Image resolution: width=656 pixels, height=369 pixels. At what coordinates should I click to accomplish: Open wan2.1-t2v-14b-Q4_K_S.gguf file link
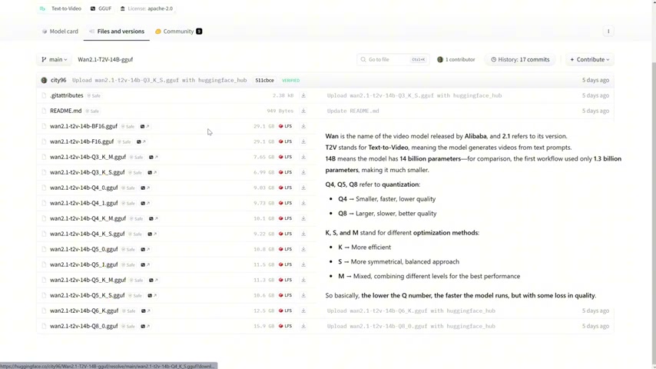87,234
